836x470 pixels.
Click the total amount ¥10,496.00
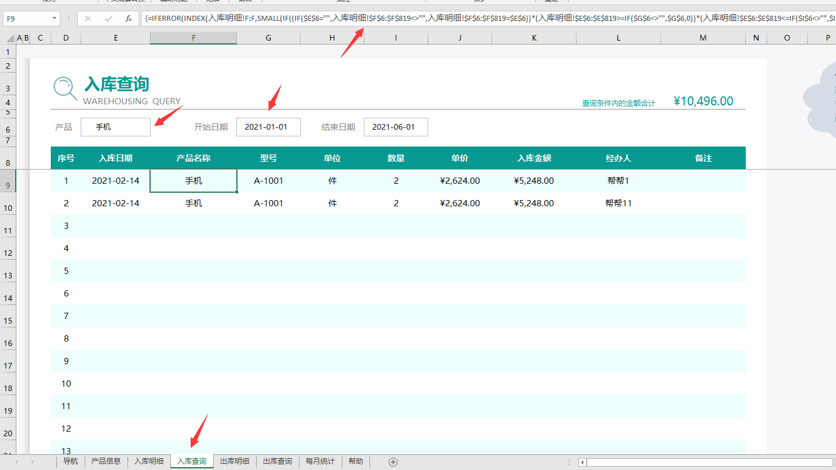[703, 101]
